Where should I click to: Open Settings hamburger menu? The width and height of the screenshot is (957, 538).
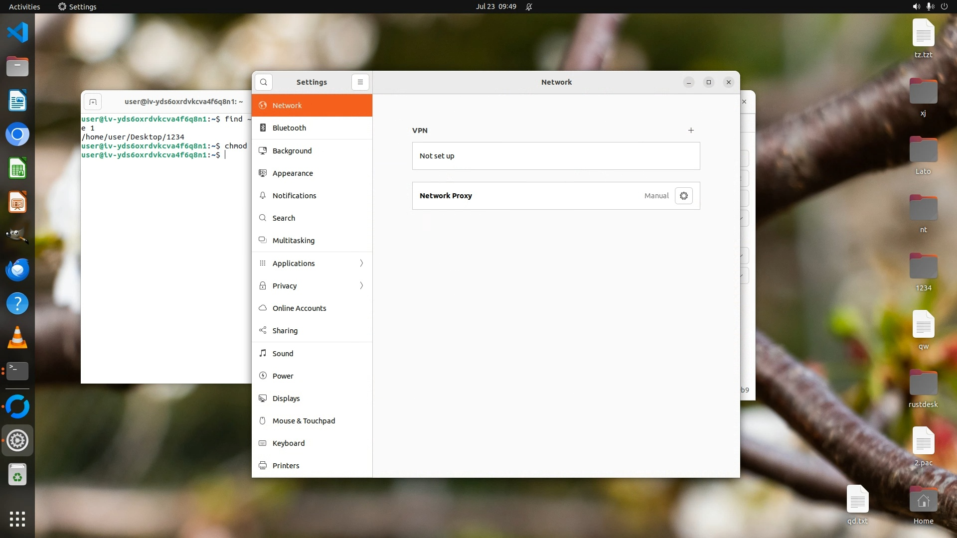pyautogui.click(x=360, y=82)
